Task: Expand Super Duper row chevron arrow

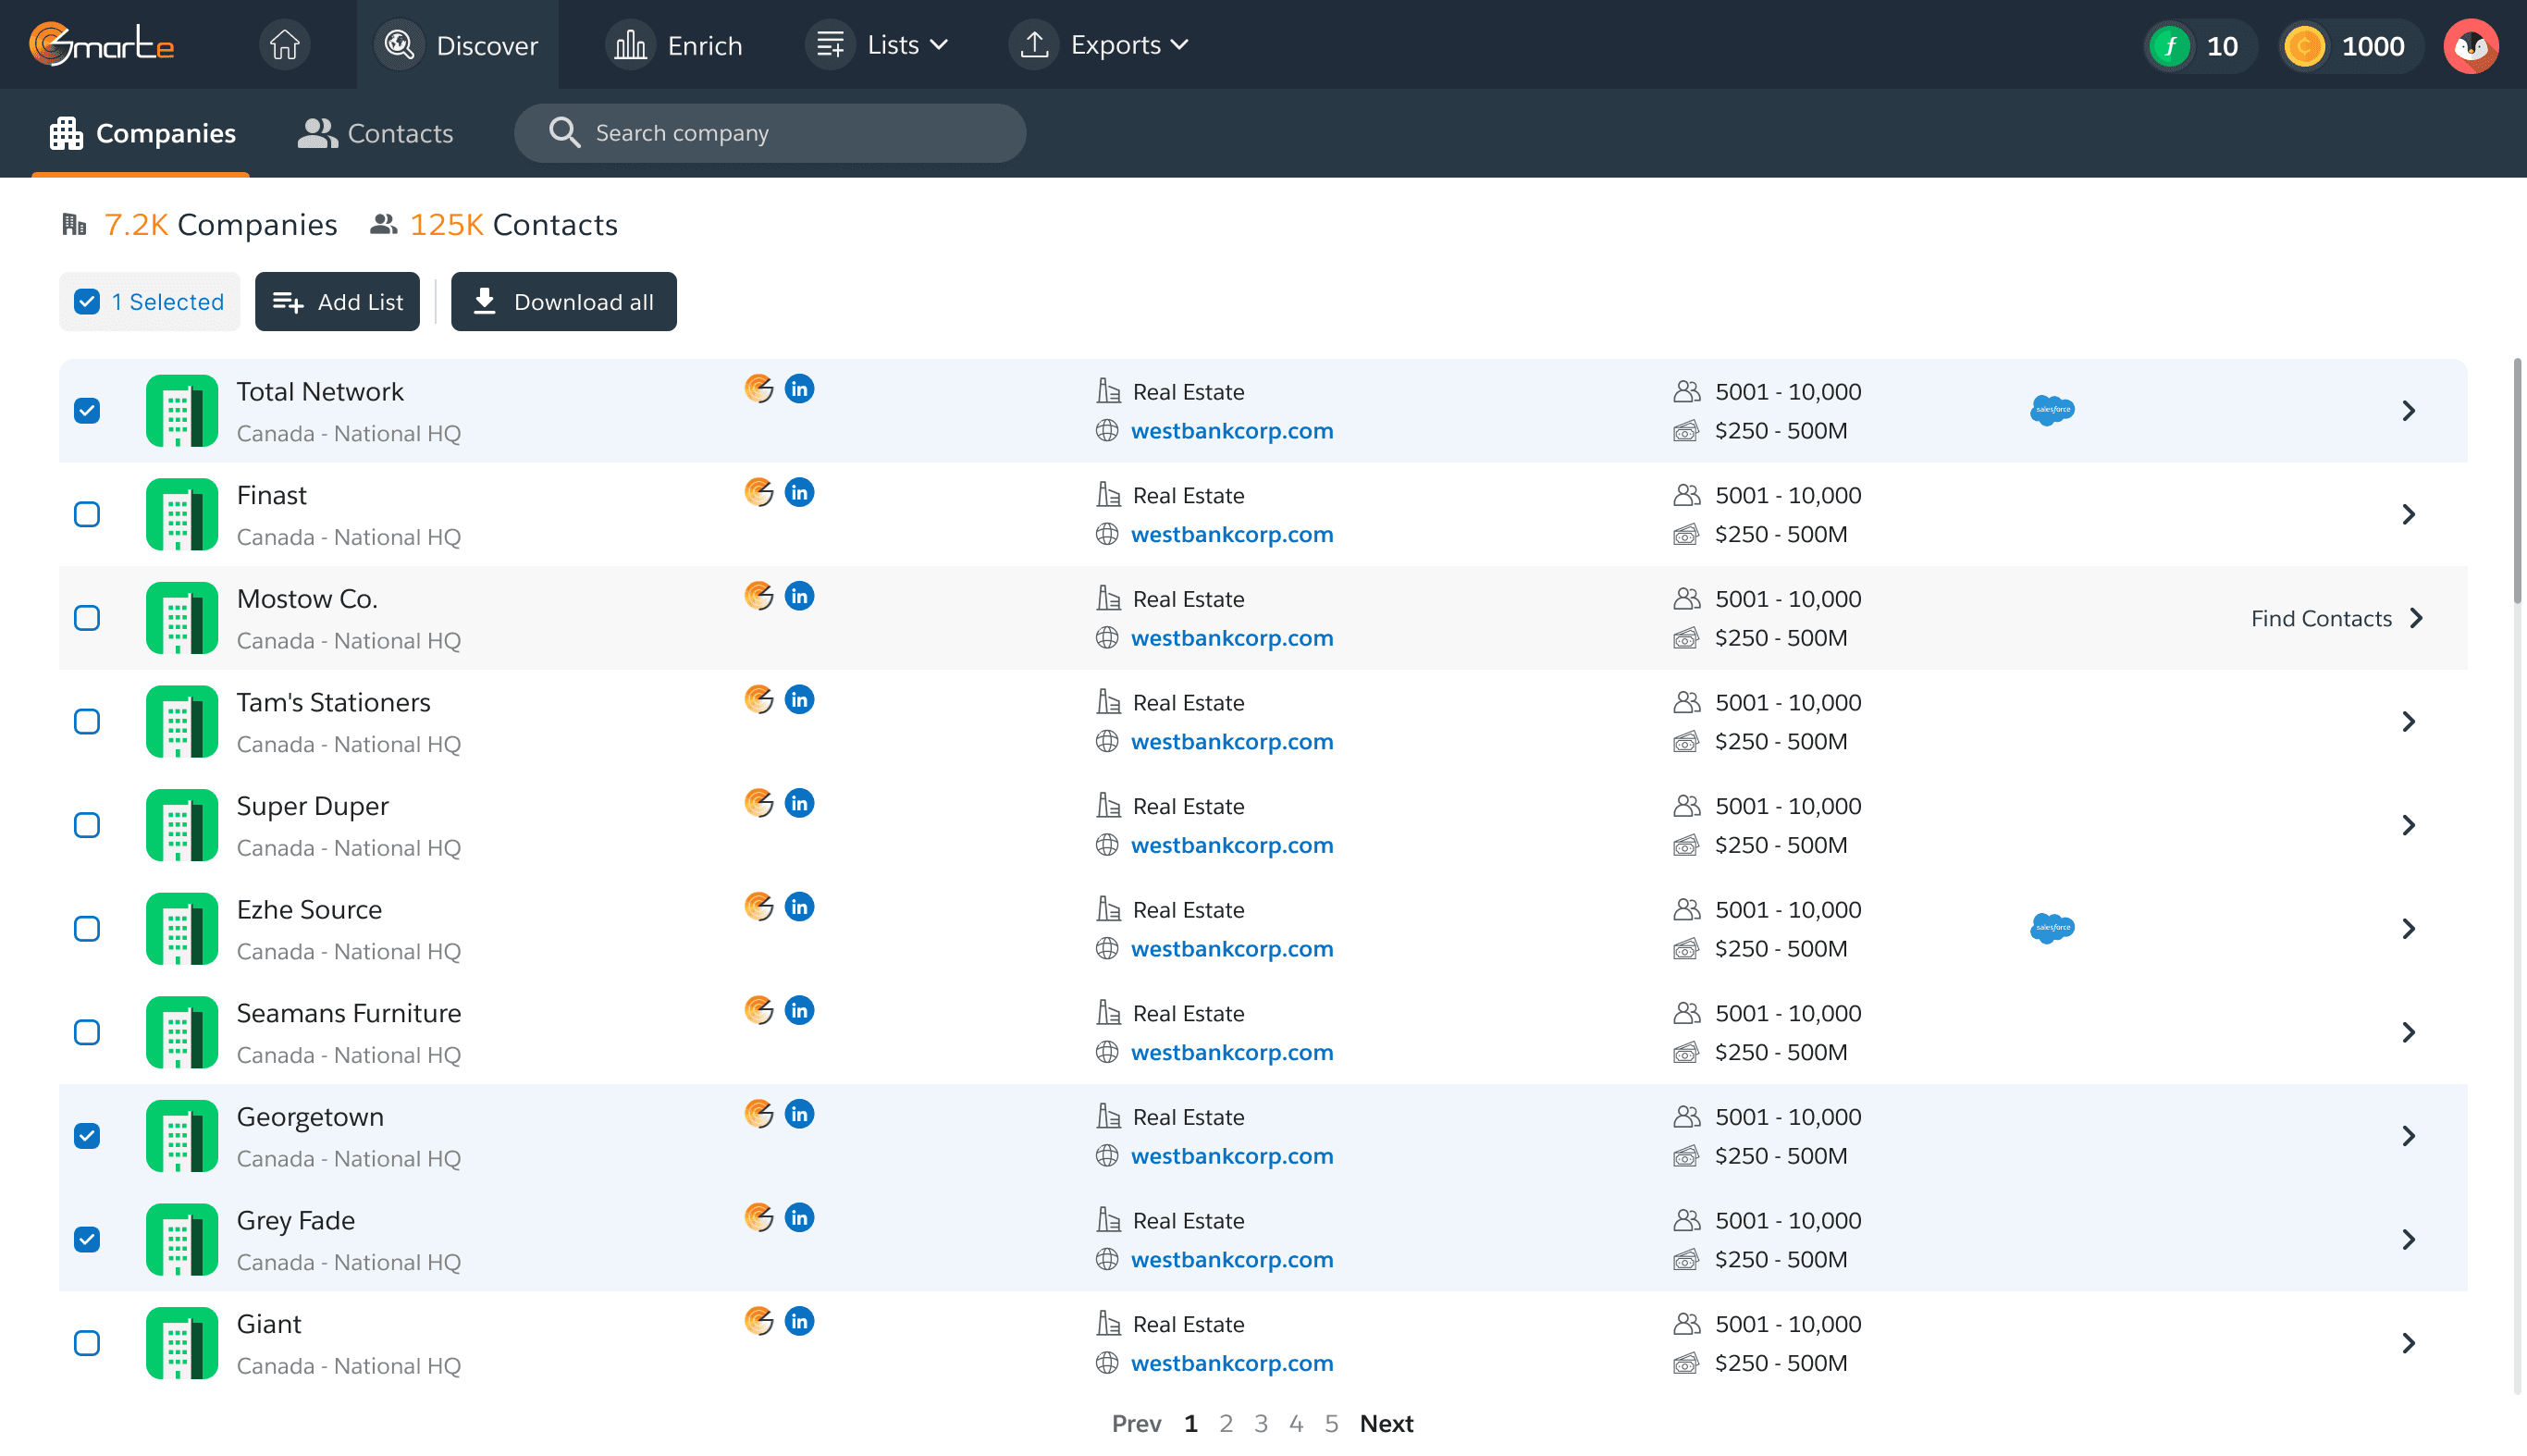Action: (x=2408, y=825)
